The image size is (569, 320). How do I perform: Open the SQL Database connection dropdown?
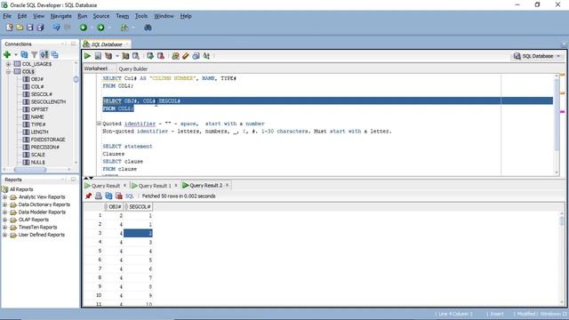coord(558,56)
